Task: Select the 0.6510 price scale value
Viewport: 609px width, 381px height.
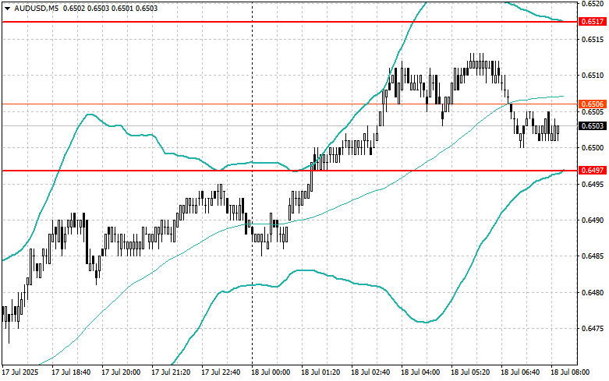Action: (x=593, y=76)
